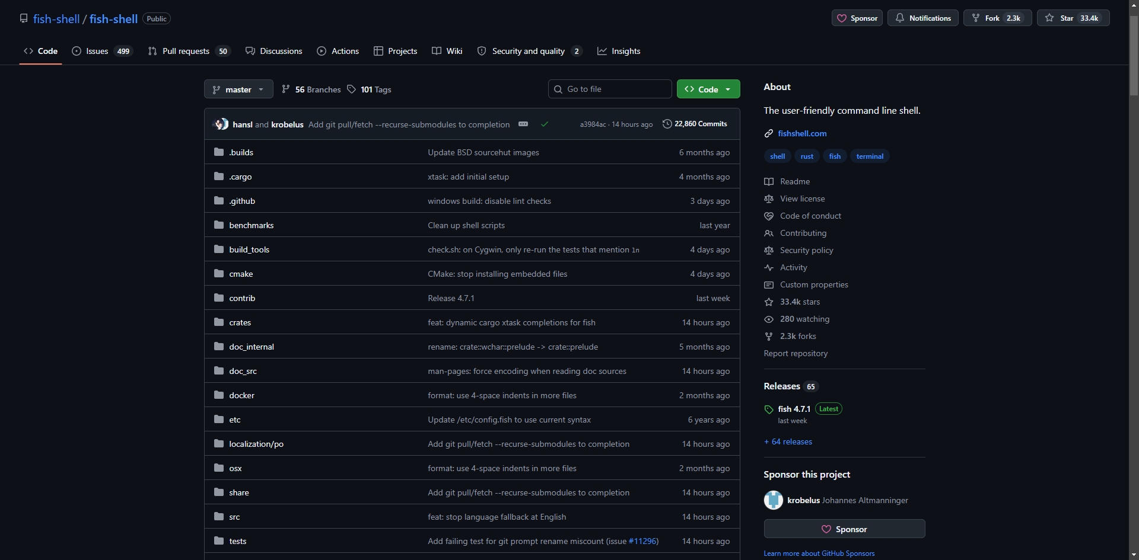Switch to the Pull requests tab
This screenshot has height=560, width=1139.
(189, 51)
